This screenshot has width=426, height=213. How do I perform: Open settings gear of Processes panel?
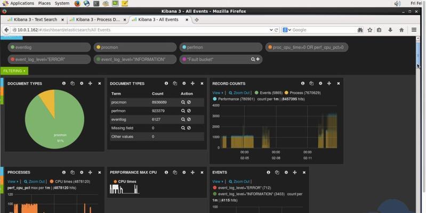(x=82, y=173)
